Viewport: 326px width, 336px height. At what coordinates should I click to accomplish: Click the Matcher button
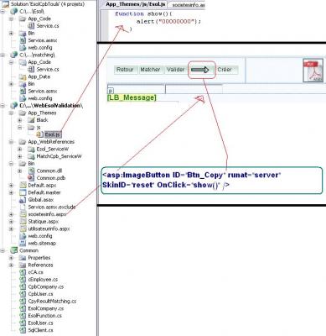click(x=150, y=70)
